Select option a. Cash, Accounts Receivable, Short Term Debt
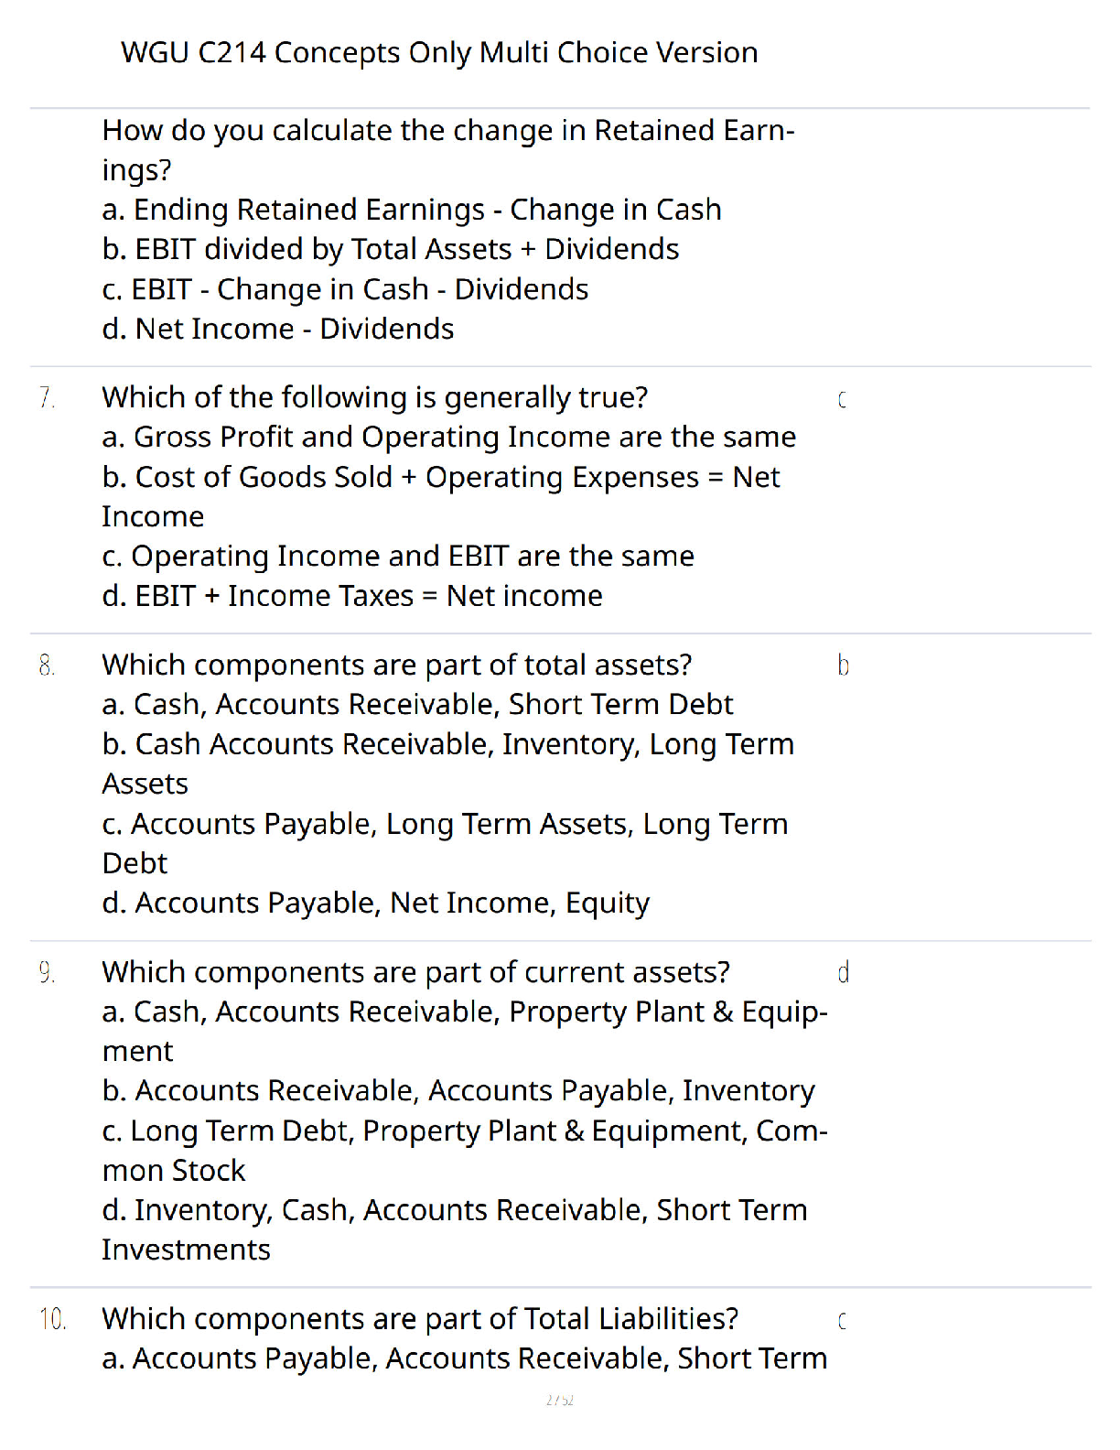This screenshot has height=1450, width=1120. (x=417, y=705)
